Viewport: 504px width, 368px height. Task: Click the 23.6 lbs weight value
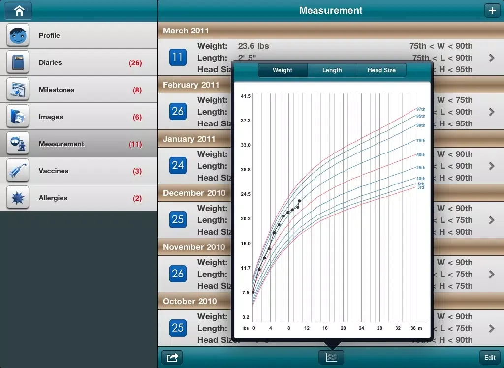(253, 46)
